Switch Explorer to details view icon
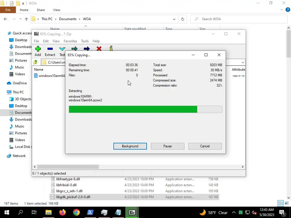Image resolution: width=291 pixels, height=218 pixels. [x=280, y=203]
